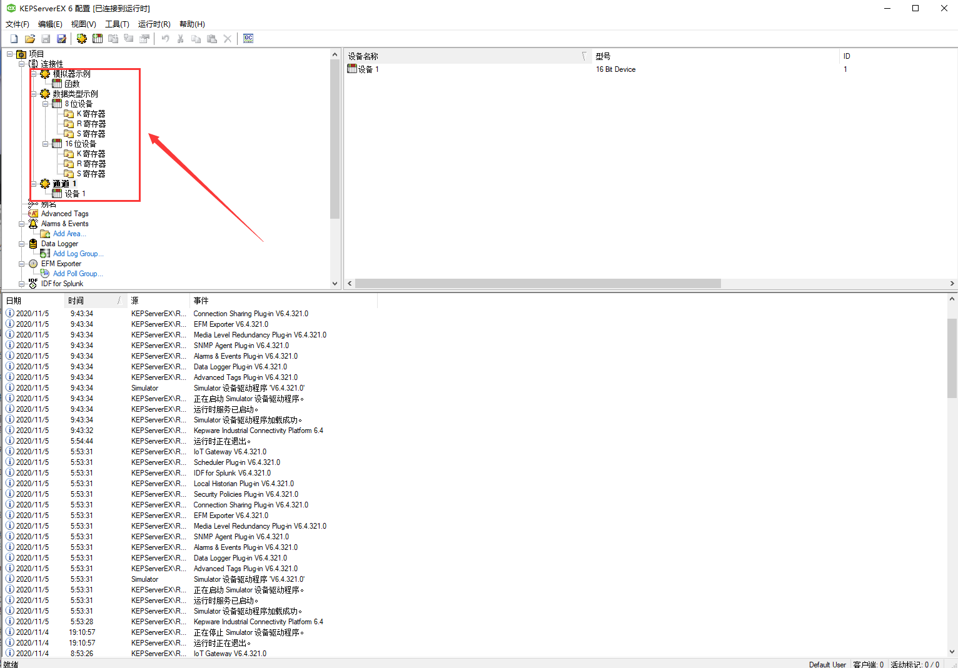958x668 pixels.
Task: Sort event log by 事件 column
Action: point(283,301)
